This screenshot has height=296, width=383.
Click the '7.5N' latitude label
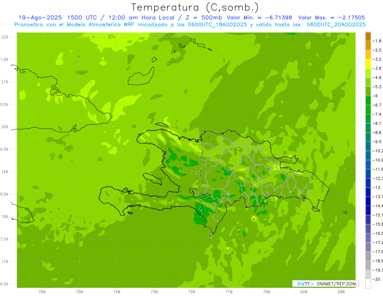5,239
